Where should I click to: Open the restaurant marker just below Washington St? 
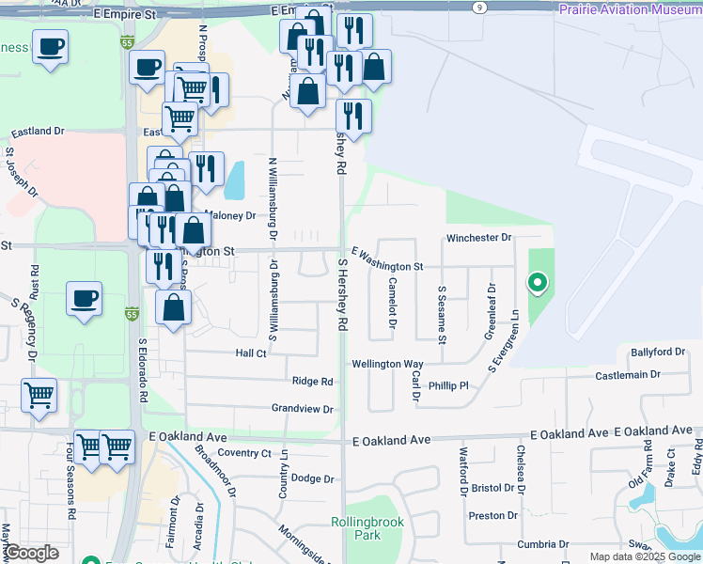(164, 267)
